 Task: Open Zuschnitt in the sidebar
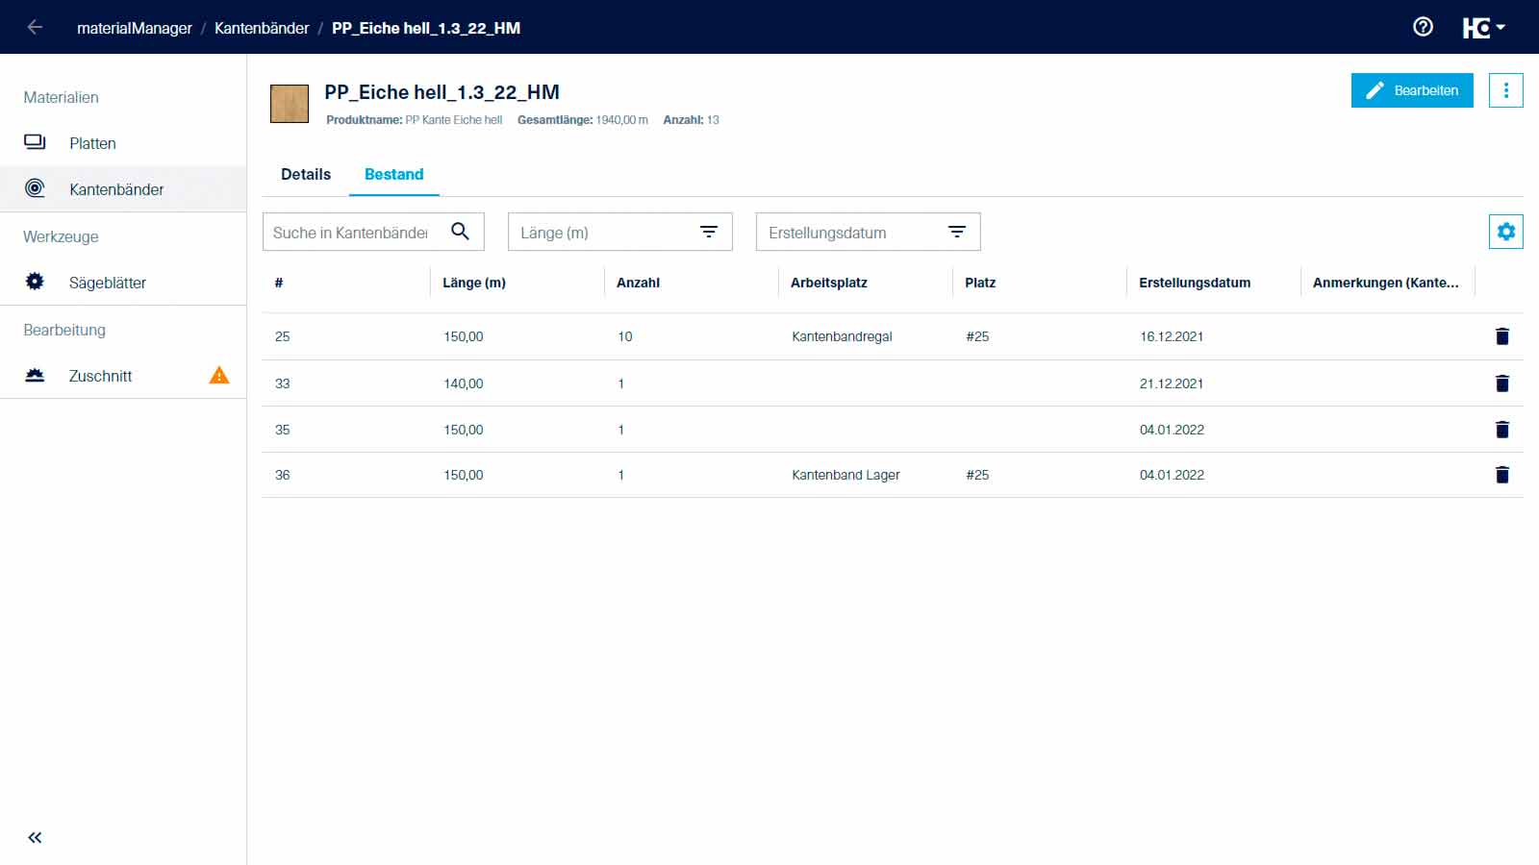click(123, 376)
